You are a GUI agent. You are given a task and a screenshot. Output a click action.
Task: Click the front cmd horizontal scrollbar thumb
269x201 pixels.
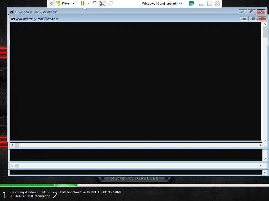(17, 145)
